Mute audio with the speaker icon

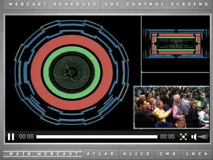coord(194,137)
